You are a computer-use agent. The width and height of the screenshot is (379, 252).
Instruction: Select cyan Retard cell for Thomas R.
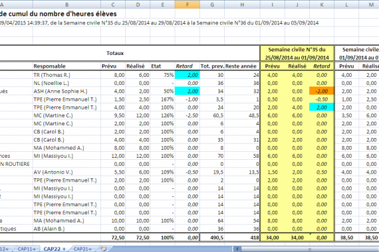188,75
